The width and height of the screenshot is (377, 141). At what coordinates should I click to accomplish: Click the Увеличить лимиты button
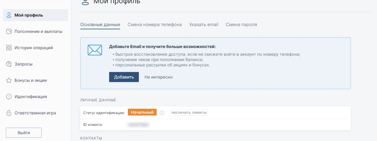tap(189, 113)
